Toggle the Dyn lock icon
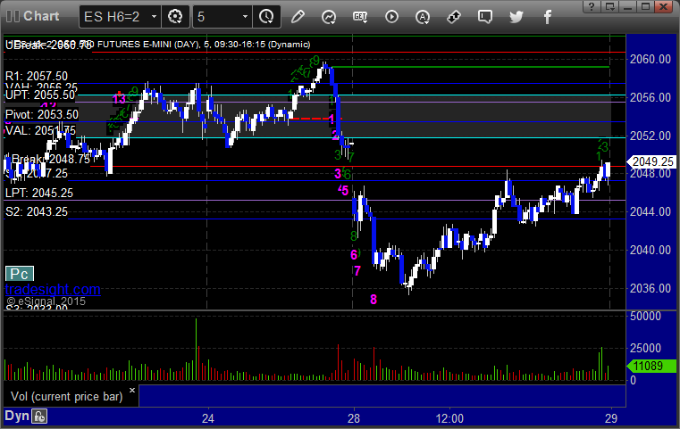This screenshot has height=429, width=680. tap(39, 417)
